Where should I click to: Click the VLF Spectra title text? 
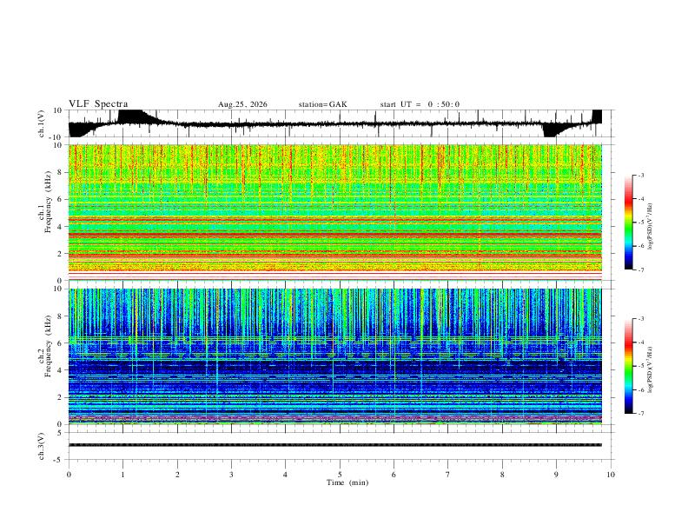[98, 104]
